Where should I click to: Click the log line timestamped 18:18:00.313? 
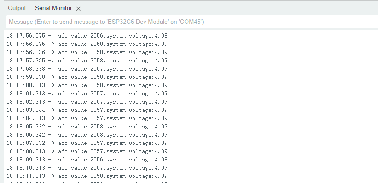pos(87,85)
